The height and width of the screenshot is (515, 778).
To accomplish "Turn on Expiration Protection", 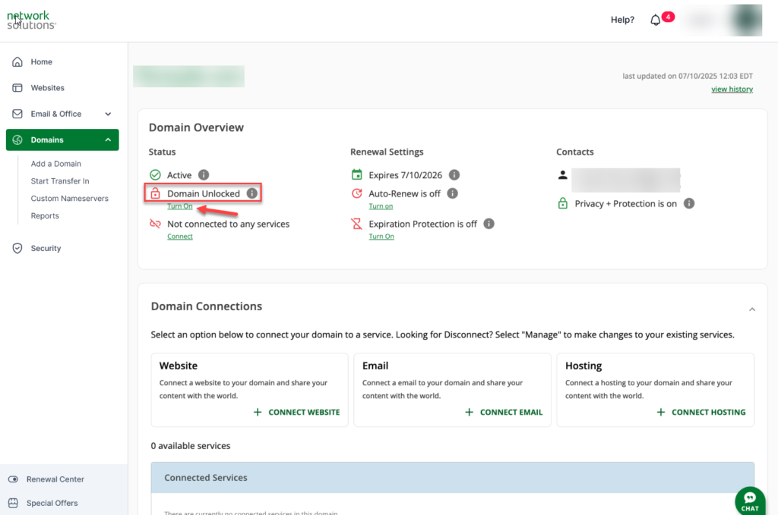I will coord(381,237).
